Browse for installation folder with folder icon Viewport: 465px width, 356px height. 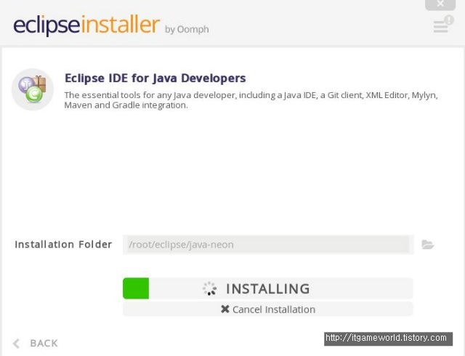click(428, 245)
